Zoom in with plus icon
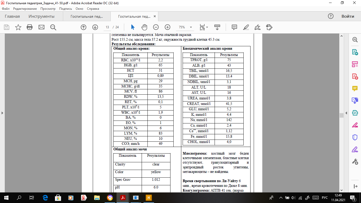 [168, 27]
